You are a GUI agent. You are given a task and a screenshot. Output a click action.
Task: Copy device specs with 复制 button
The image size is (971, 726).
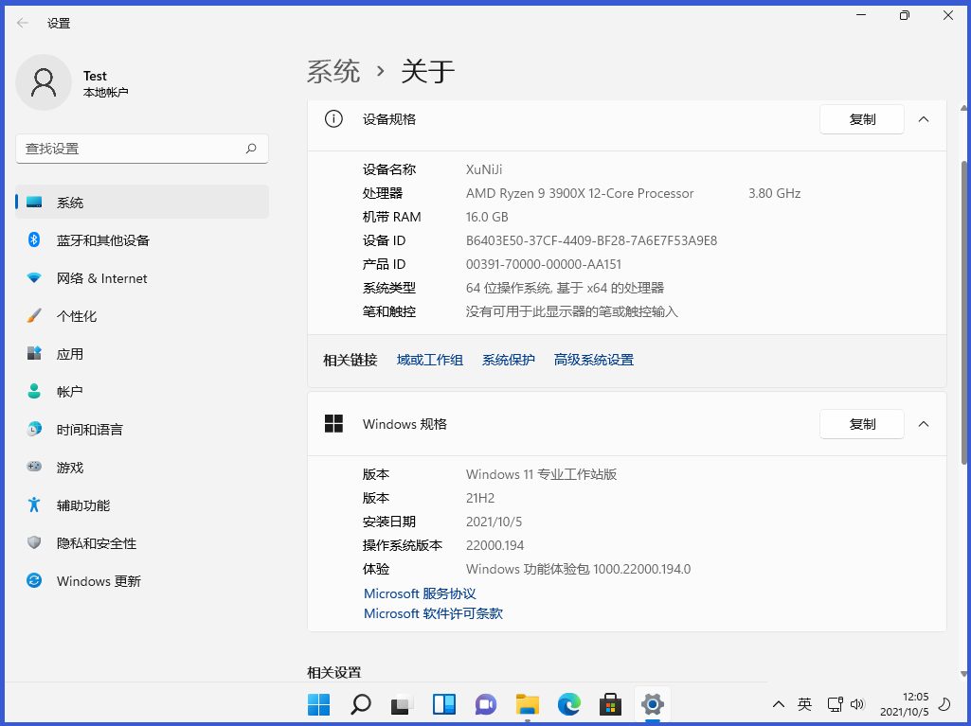point(862,119)
